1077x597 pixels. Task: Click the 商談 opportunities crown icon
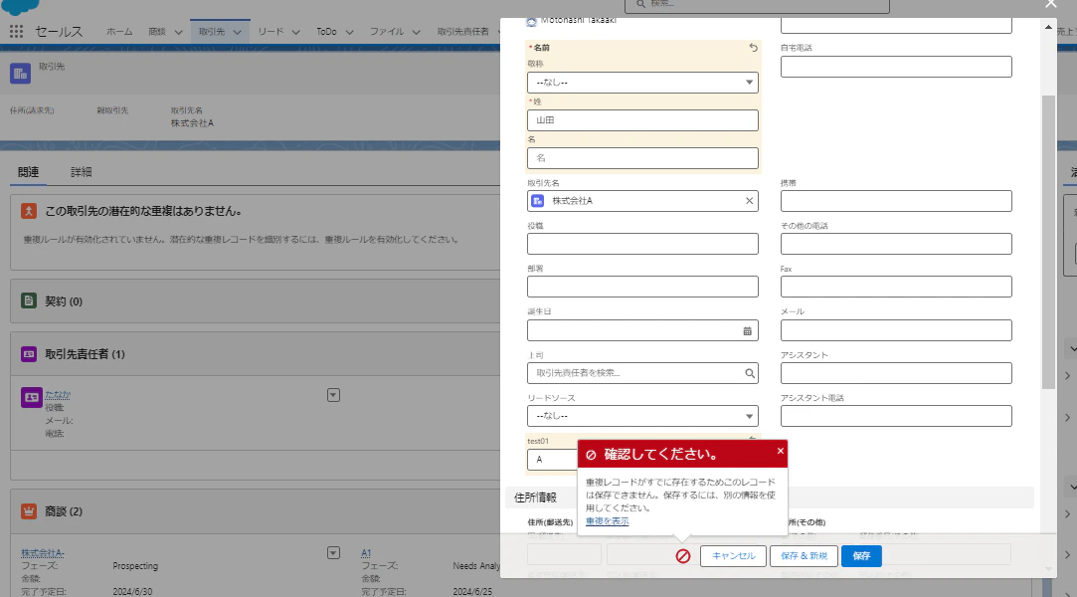[29, 511]
